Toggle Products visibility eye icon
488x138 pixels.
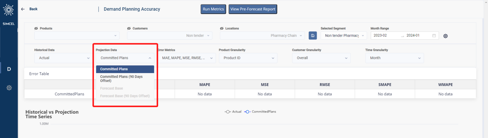pos(36,29)
